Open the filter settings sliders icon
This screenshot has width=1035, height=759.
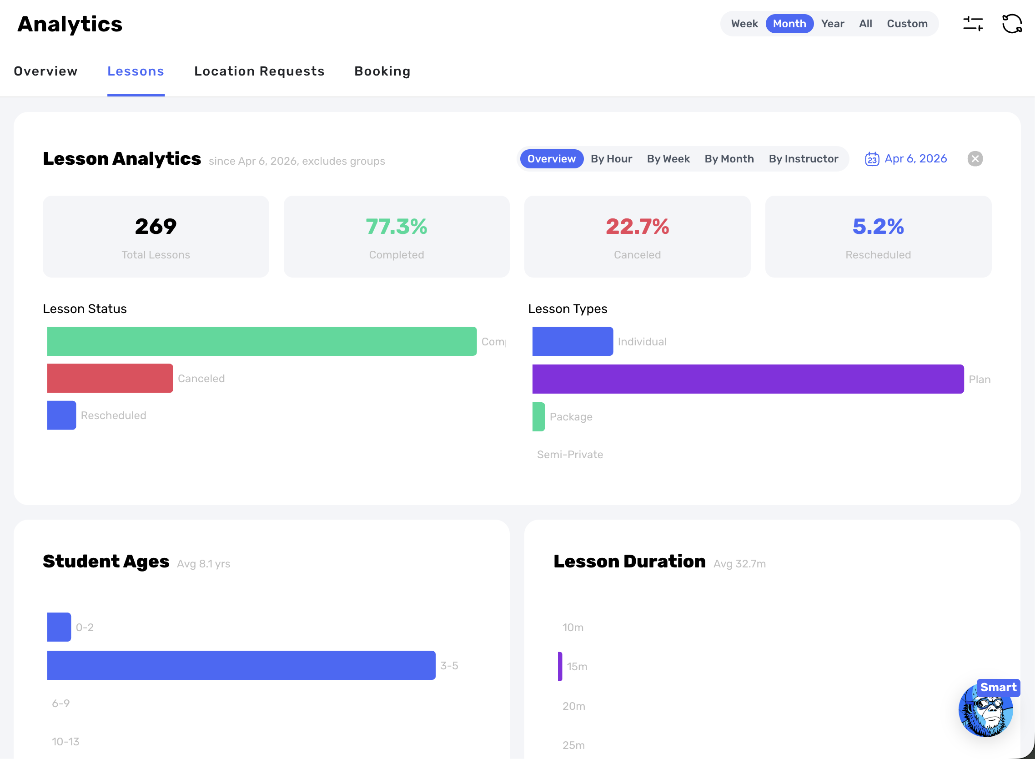(973, 24)
